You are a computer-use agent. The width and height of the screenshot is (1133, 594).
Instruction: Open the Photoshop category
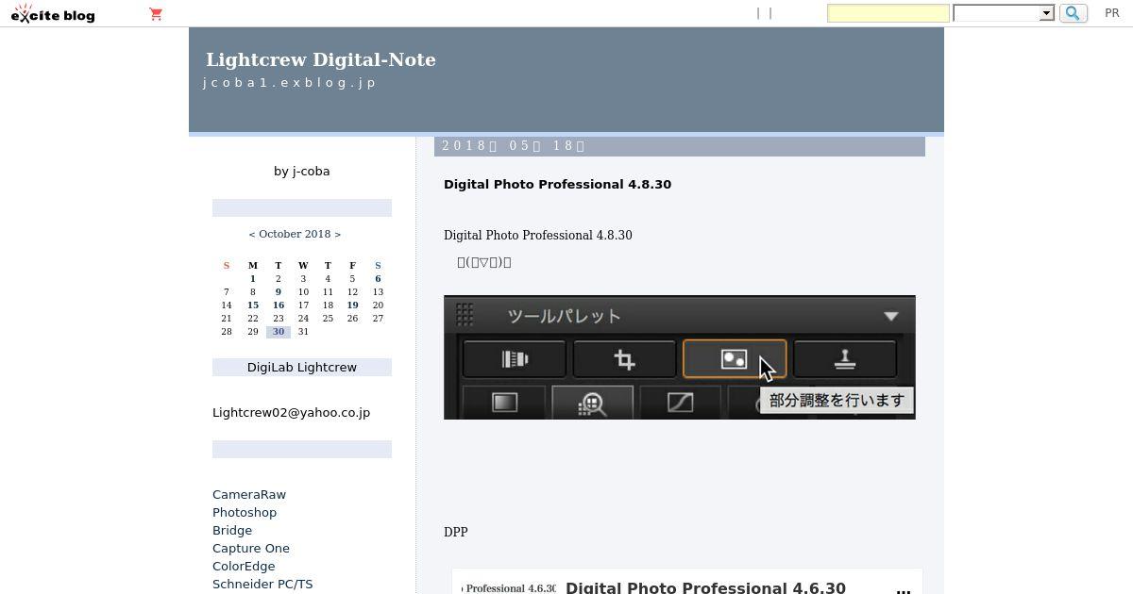tap(245, 513)
